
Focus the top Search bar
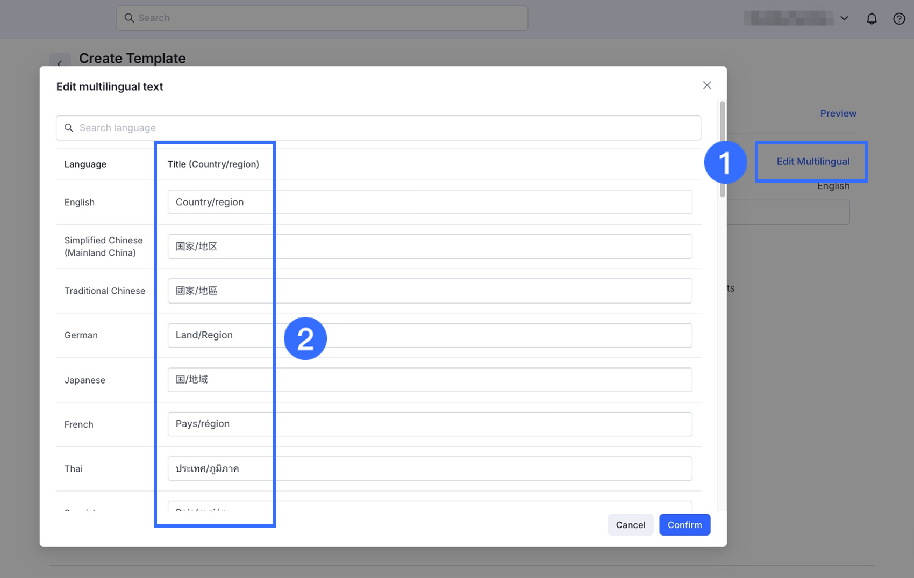[322, 18]
